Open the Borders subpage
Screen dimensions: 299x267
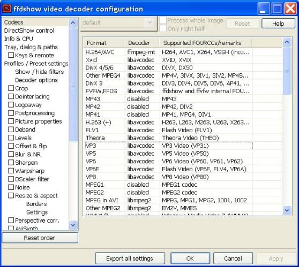(36, 204)
